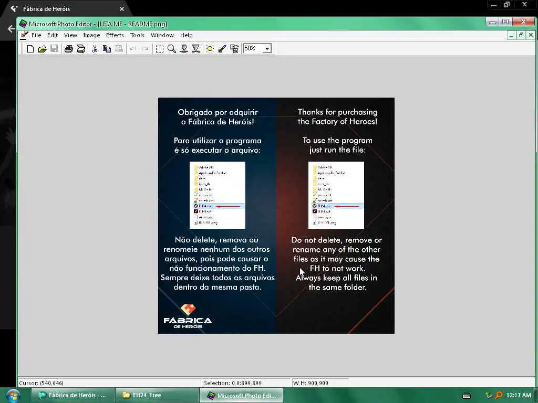Open the File menu
Image resolution: width=538 pixels, height=403 pixels.
36,35
